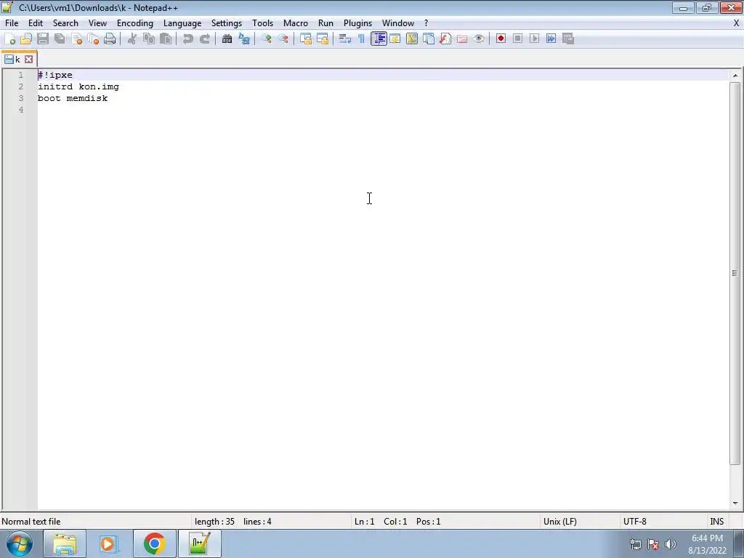Toggle the Document Map panel icon

click(412, 39)
